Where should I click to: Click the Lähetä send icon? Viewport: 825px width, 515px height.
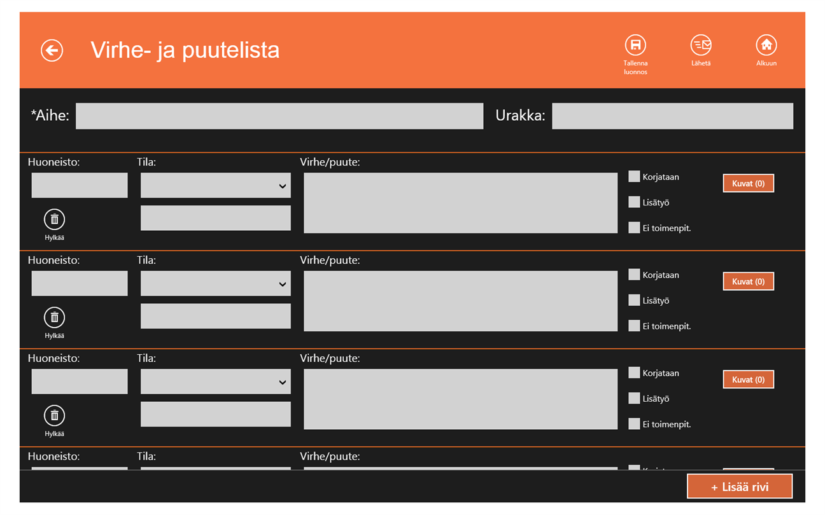click(701, 45)
